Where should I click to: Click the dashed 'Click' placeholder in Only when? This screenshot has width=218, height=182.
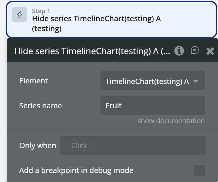(x=79, y=145)
